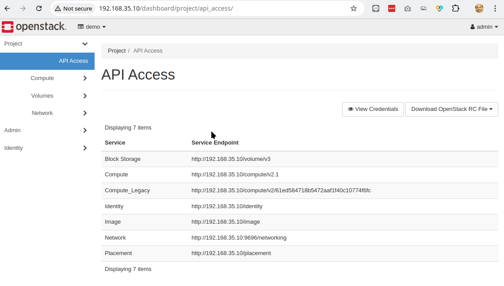Bookmark this page with the star icon
Viewport: 504px width, 286px height.
354,8
